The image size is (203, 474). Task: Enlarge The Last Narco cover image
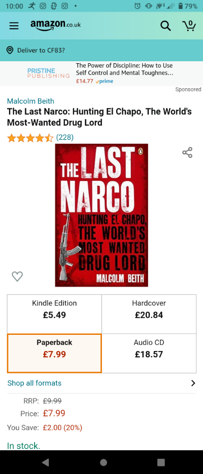coord(101,215)
